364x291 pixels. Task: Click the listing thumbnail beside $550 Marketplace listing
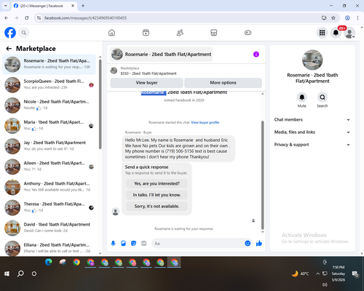(114, 71)
